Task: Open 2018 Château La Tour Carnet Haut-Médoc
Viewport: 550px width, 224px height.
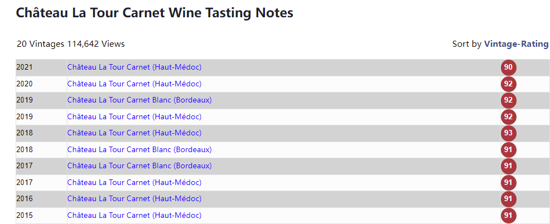Action: point(134,133)
